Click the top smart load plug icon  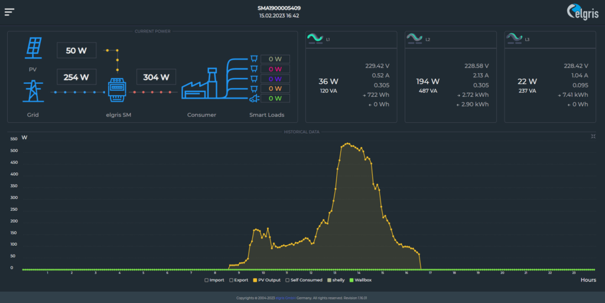point(253,58)
